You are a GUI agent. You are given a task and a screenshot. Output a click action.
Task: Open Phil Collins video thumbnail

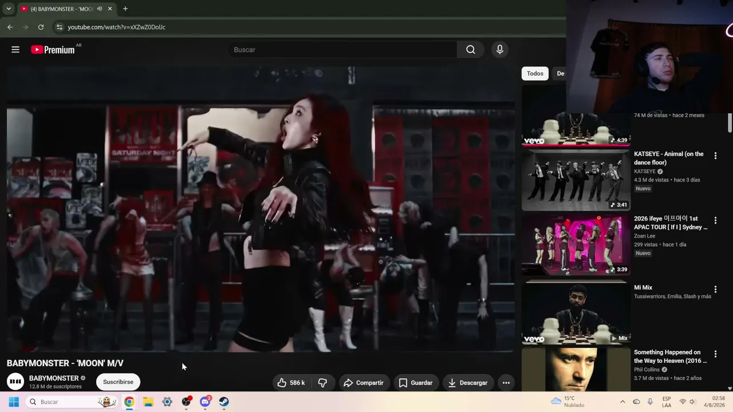click(x=576, y=369)
